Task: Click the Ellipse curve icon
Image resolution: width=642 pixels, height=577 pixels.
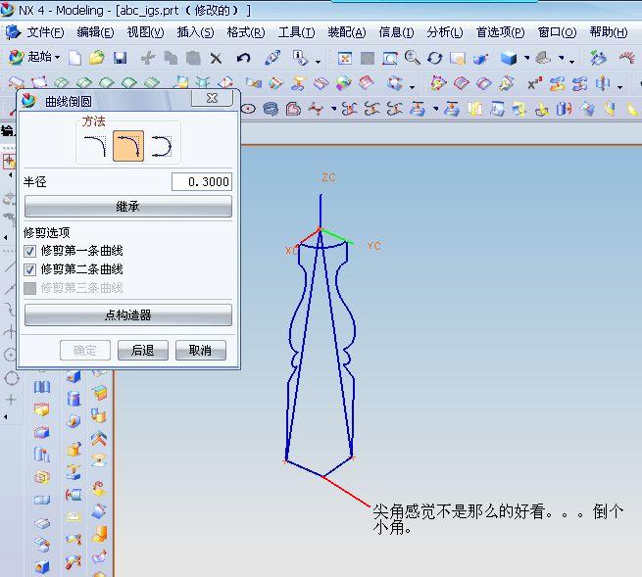Action: [x=248, y=109]
